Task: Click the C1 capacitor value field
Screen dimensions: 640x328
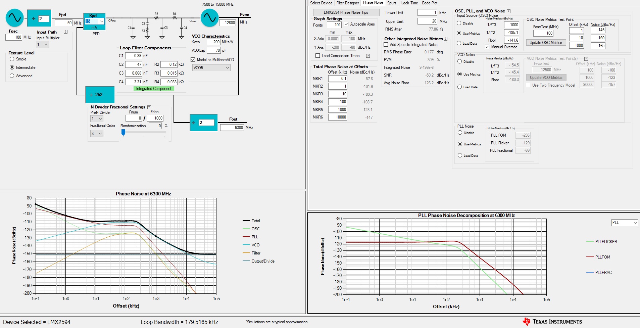Action: [x=134, y=56]
